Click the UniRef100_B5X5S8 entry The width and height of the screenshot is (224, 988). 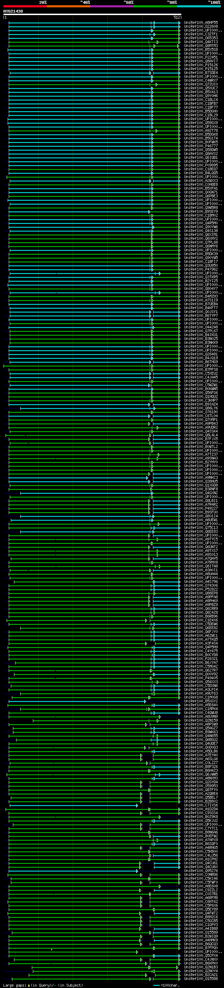pyautogui.click(x=201, y=49)
